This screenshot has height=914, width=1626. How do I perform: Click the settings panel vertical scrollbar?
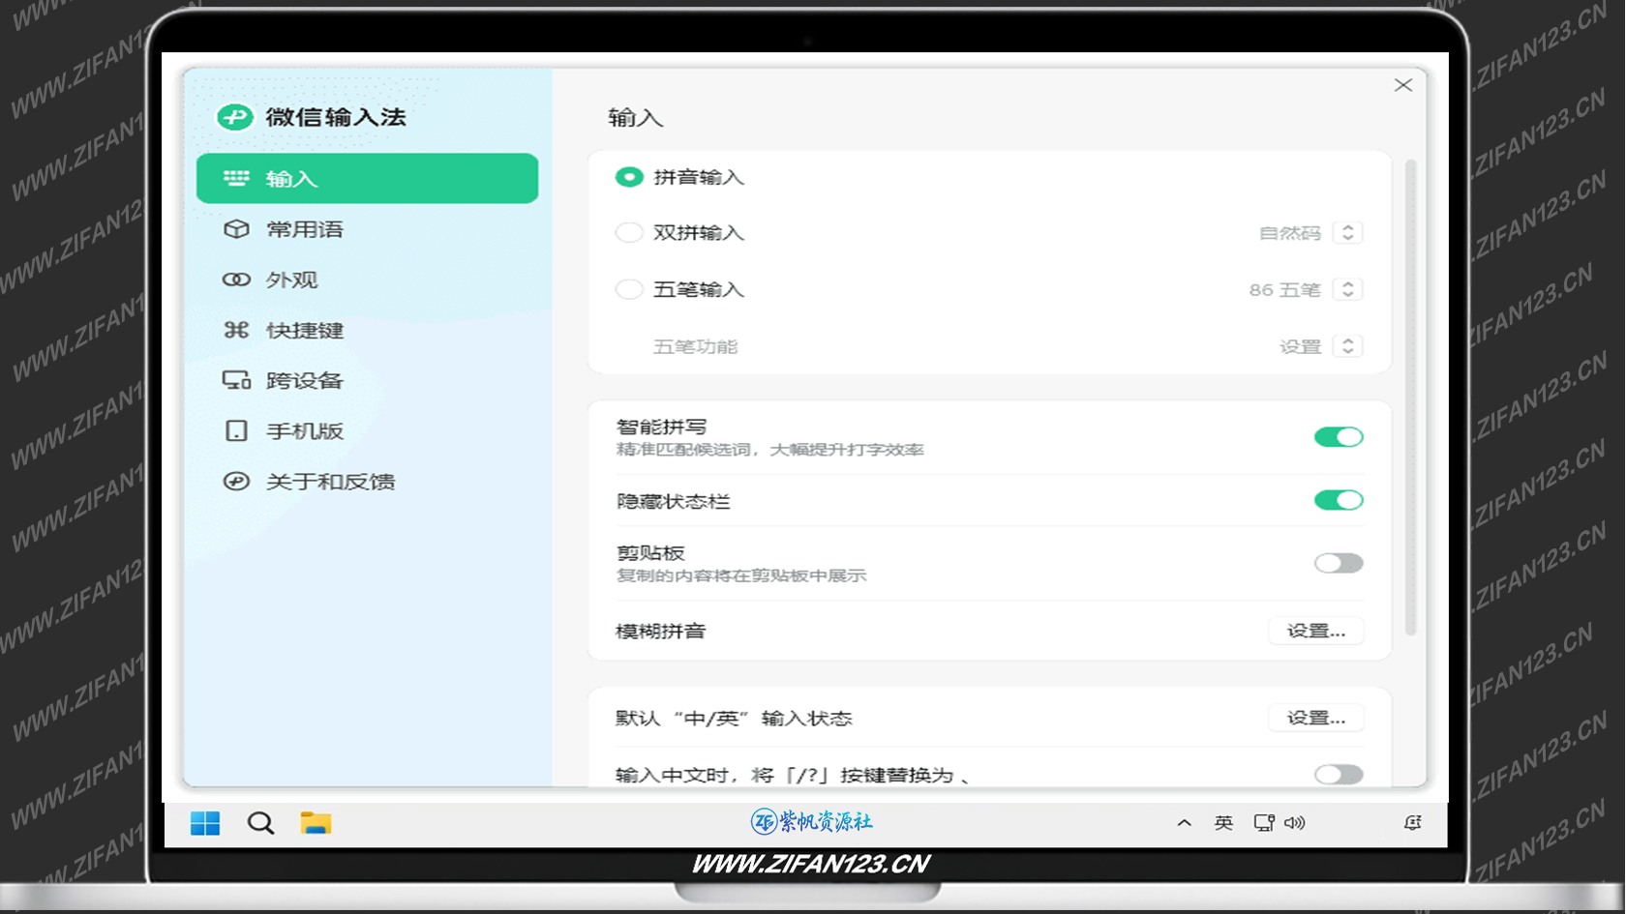[1410, 397]
